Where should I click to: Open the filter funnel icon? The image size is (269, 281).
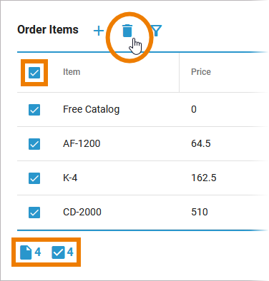pos(157,31)
